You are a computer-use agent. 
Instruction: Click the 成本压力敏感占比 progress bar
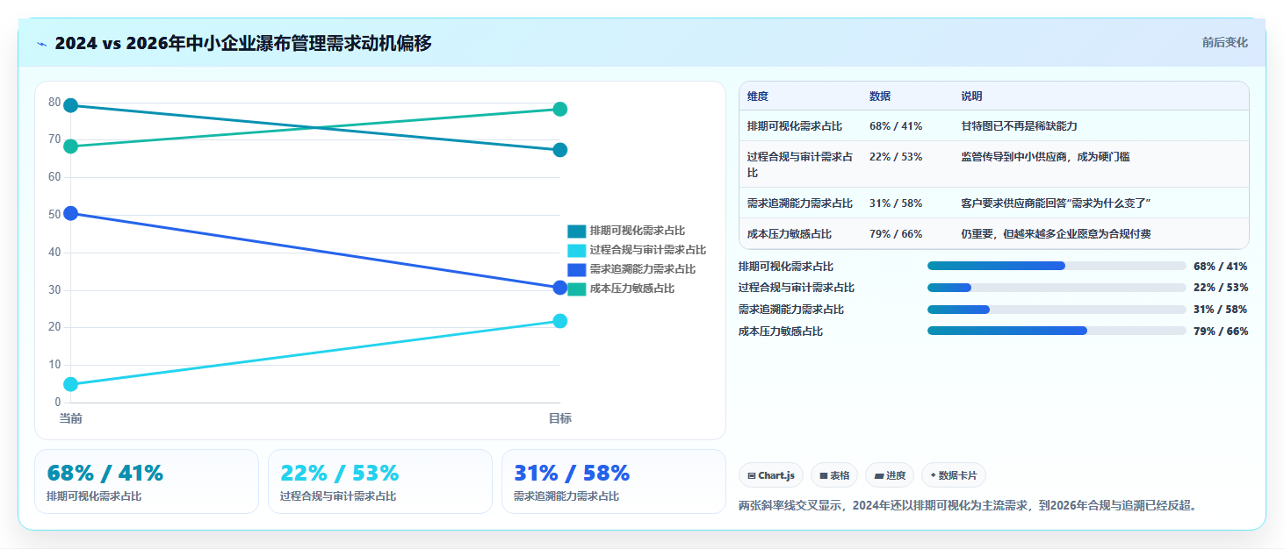click(x=1057, y=331)
